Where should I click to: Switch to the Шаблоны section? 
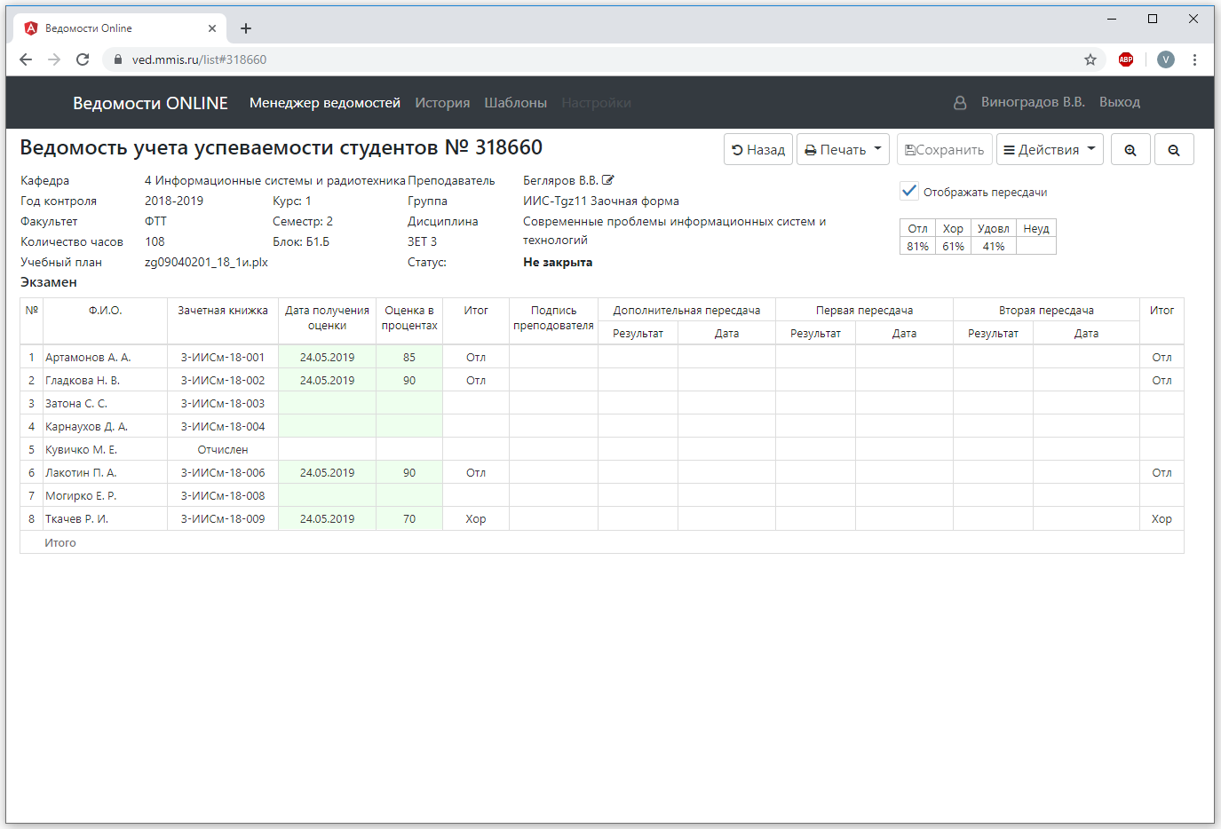[515, 103]
